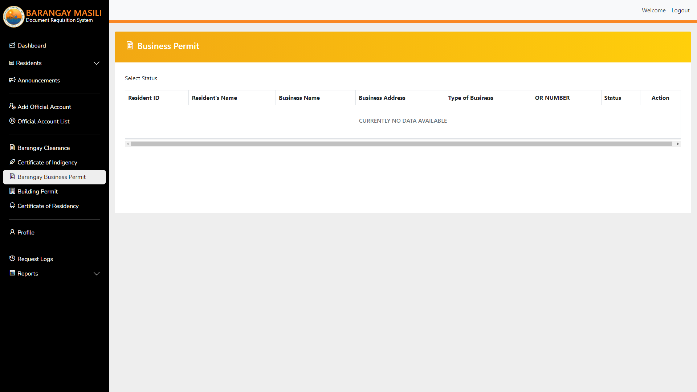Click the Certificate of Indigency icon

[12, 162]
